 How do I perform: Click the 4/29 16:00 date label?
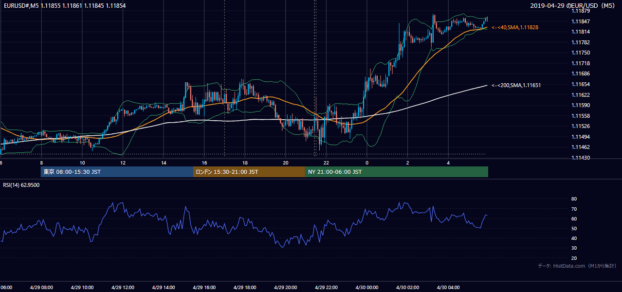click(x=204, y=287)
